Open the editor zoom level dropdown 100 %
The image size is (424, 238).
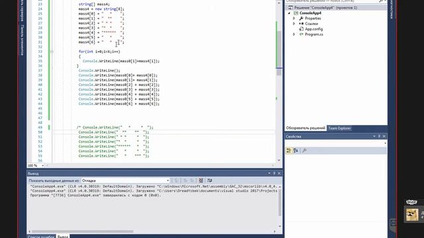coord(42,165)
